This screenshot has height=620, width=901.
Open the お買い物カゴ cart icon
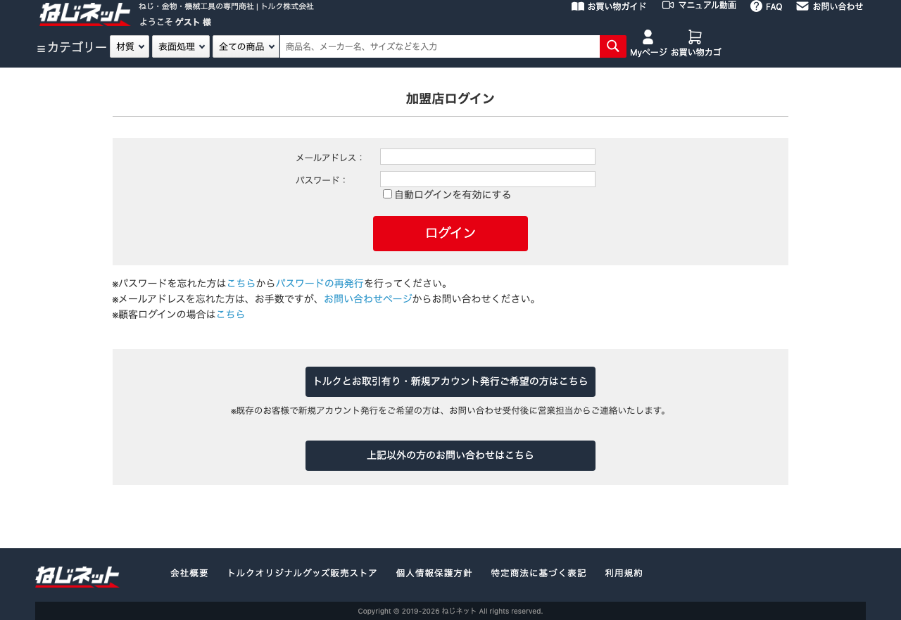[695, 36]
